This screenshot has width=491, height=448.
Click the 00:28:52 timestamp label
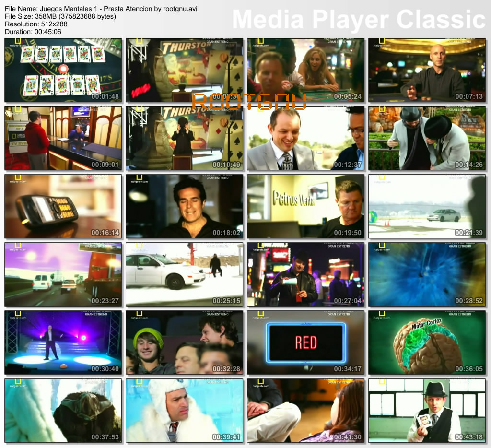point(469,301)
